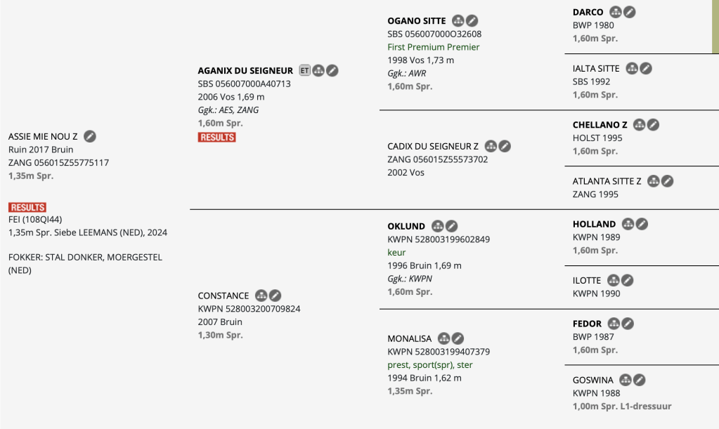Click the edit pencil next to ATLANTA SITTE Z

[x=668, y=181]
